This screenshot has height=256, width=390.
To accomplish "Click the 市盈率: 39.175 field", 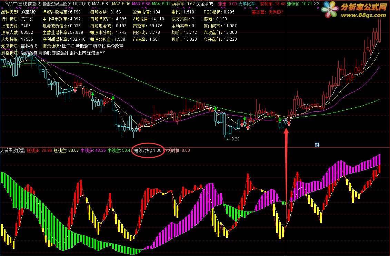I will [148, 26].
